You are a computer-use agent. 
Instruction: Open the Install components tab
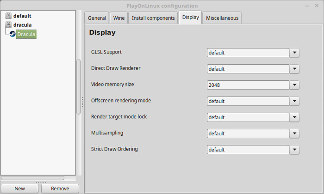[153, 18]
